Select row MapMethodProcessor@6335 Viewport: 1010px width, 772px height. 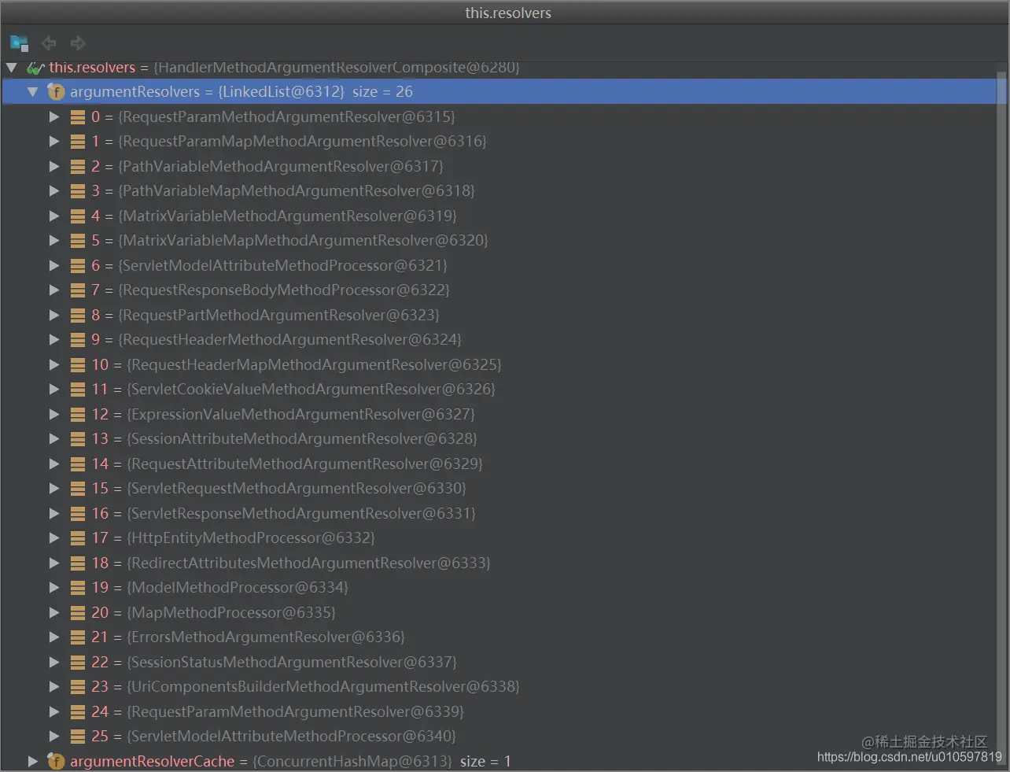pyautogui.click(x=499, y=612)
